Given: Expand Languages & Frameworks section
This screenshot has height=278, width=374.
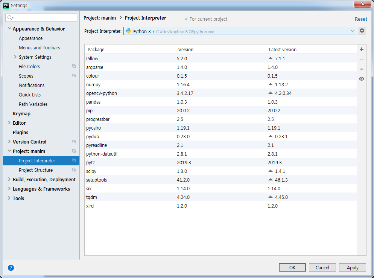Looking at the screenshot, I should tap(9, 189).
